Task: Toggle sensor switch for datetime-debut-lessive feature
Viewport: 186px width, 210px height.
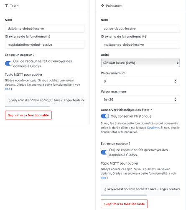Action: click(x=9, y=63)
